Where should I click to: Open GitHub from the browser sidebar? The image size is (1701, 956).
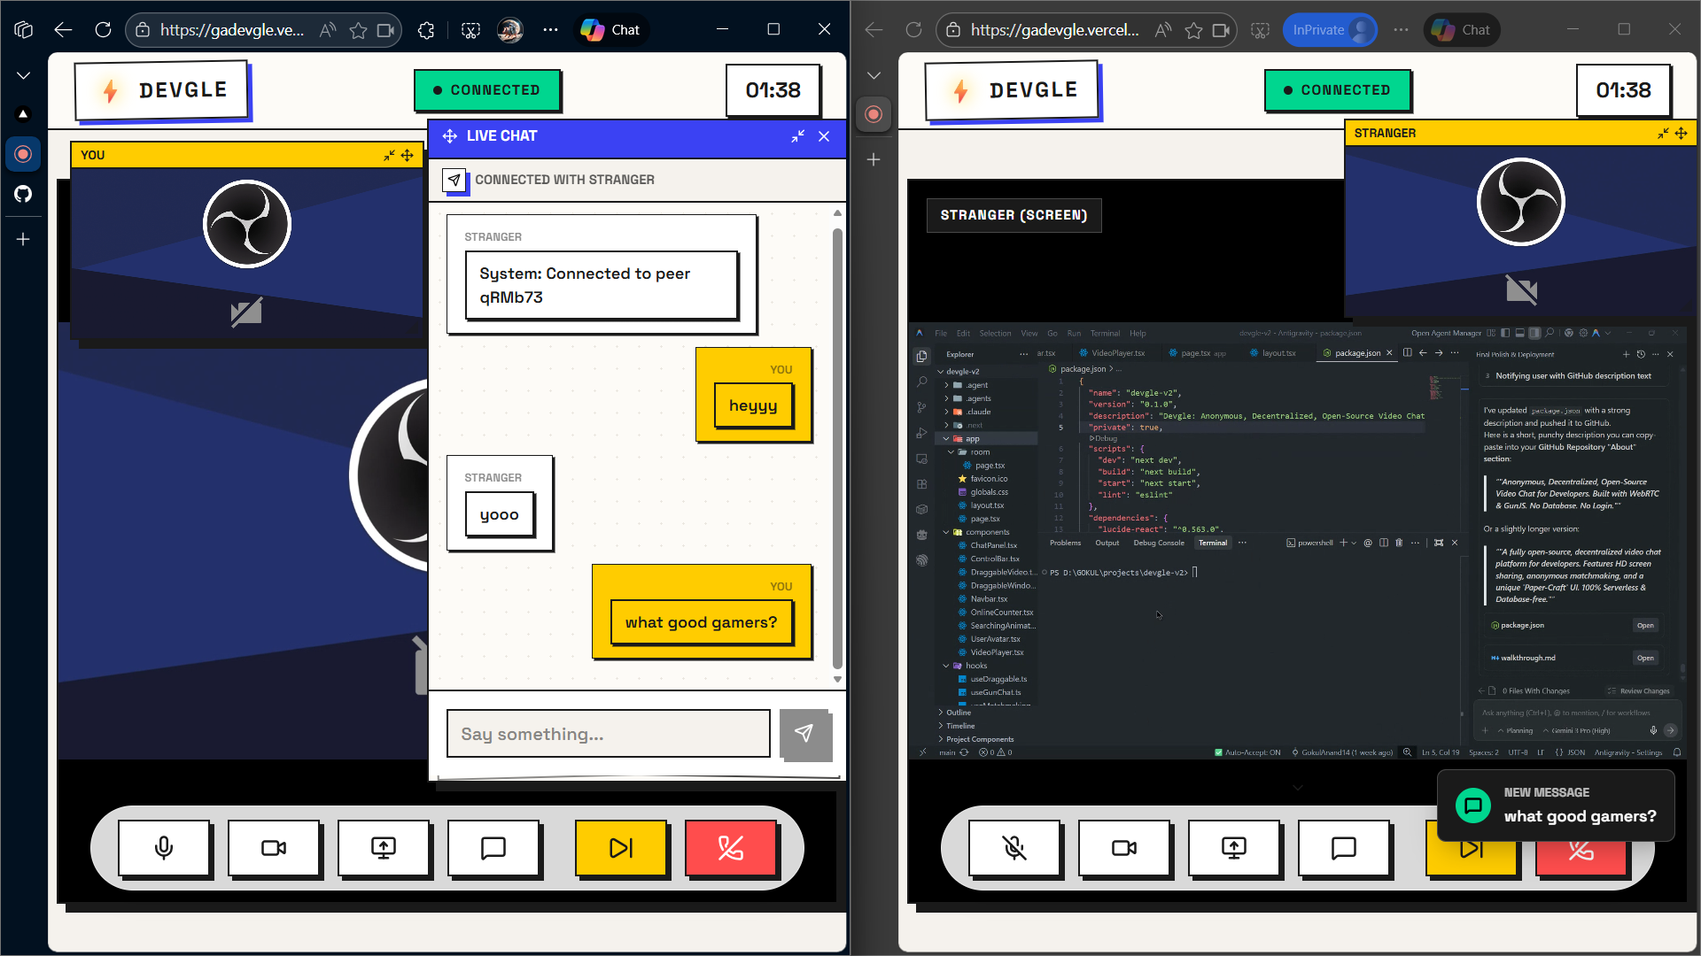click(23, 194)
